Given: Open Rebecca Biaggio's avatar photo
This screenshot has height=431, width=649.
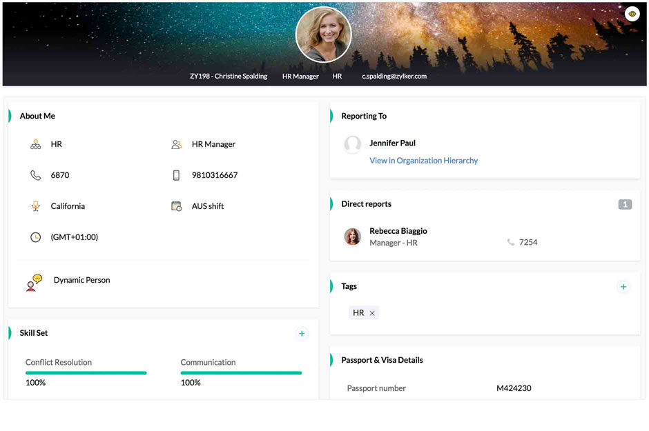Looking at the screenshot, I should pyautogui.click(x=353, y=237).
